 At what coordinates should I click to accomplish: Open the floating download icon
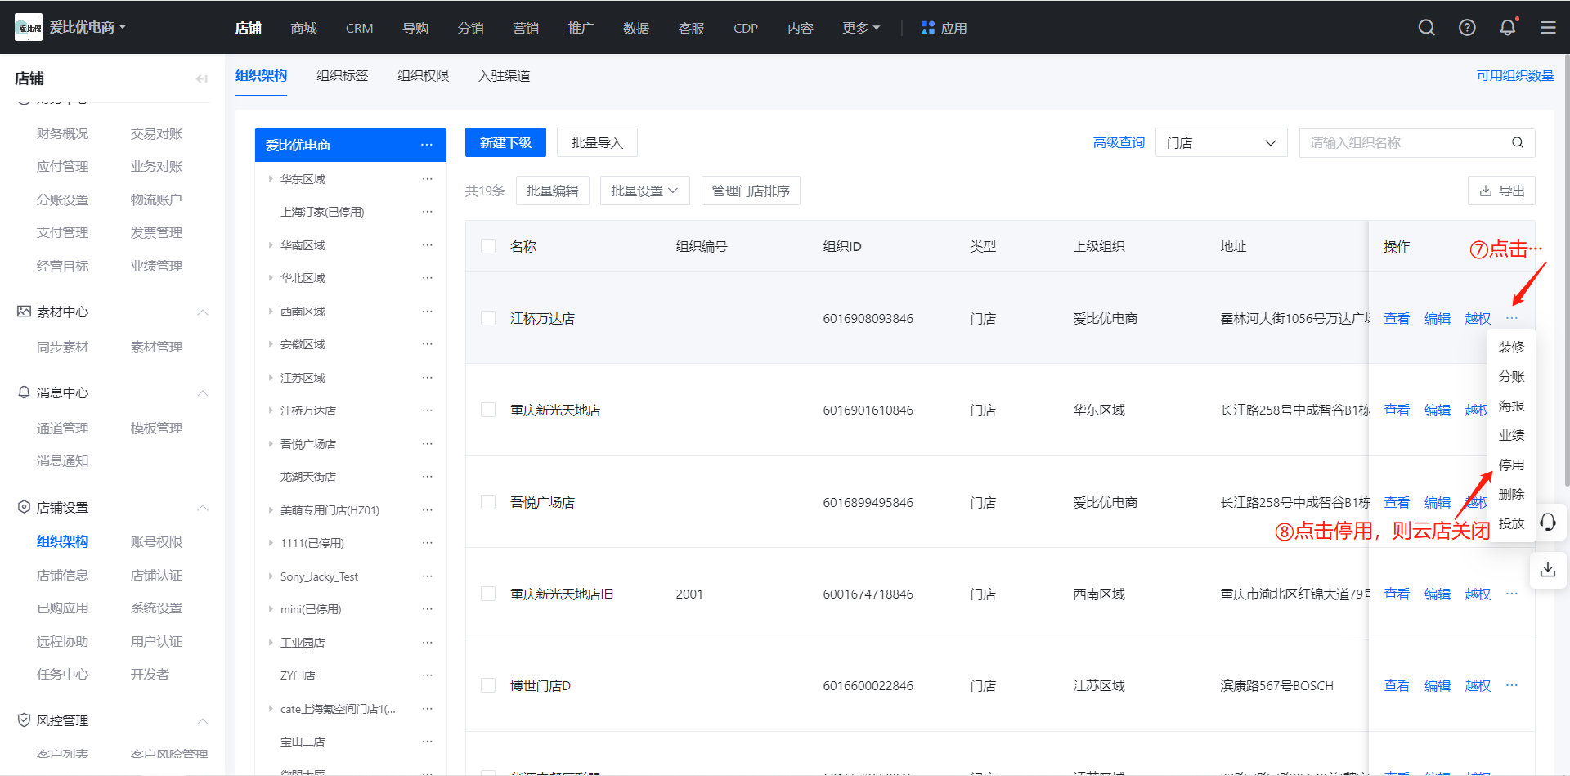coord(1548,569)
